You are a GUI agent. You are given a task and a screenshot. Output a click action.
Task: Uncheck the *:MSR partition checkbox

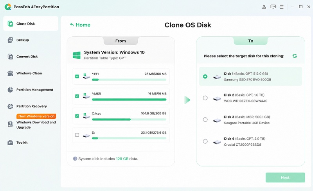(x=77, y=96)
